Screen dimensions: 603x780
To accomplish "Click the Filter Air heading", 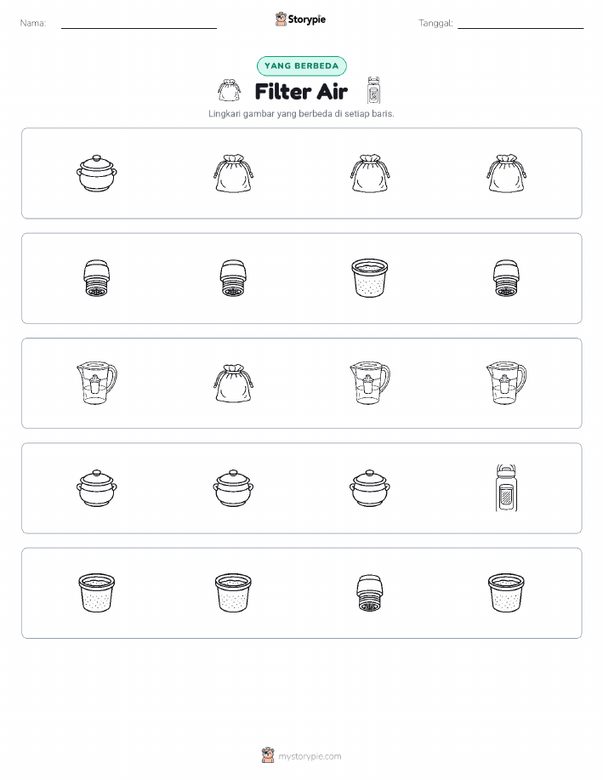I will click(301, 92).
